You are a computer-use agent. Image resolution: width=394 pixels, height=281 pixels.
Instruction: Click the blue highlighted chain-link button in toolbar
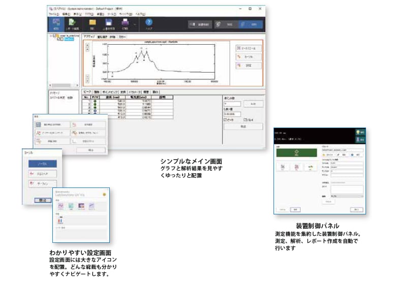click(251, 24)
